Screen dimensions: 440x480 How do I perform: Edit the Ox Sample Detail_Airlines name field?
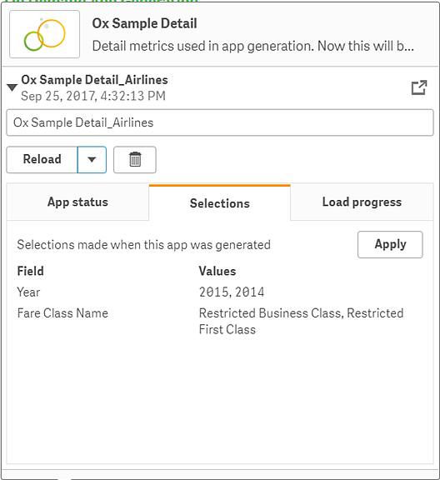[x=220, y=122]
